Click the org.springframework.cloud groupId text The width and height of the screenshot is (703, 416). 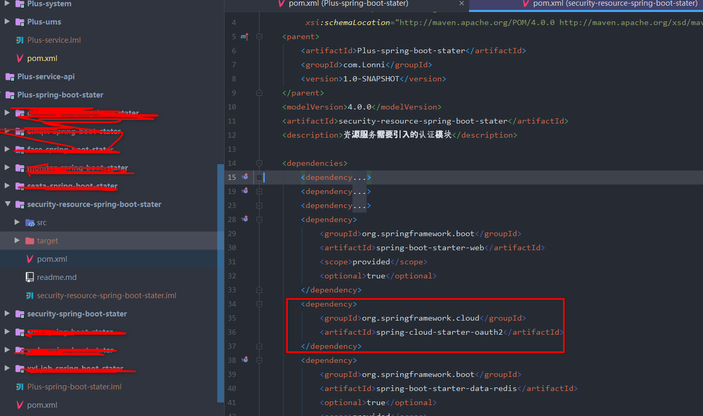[420, 318]
